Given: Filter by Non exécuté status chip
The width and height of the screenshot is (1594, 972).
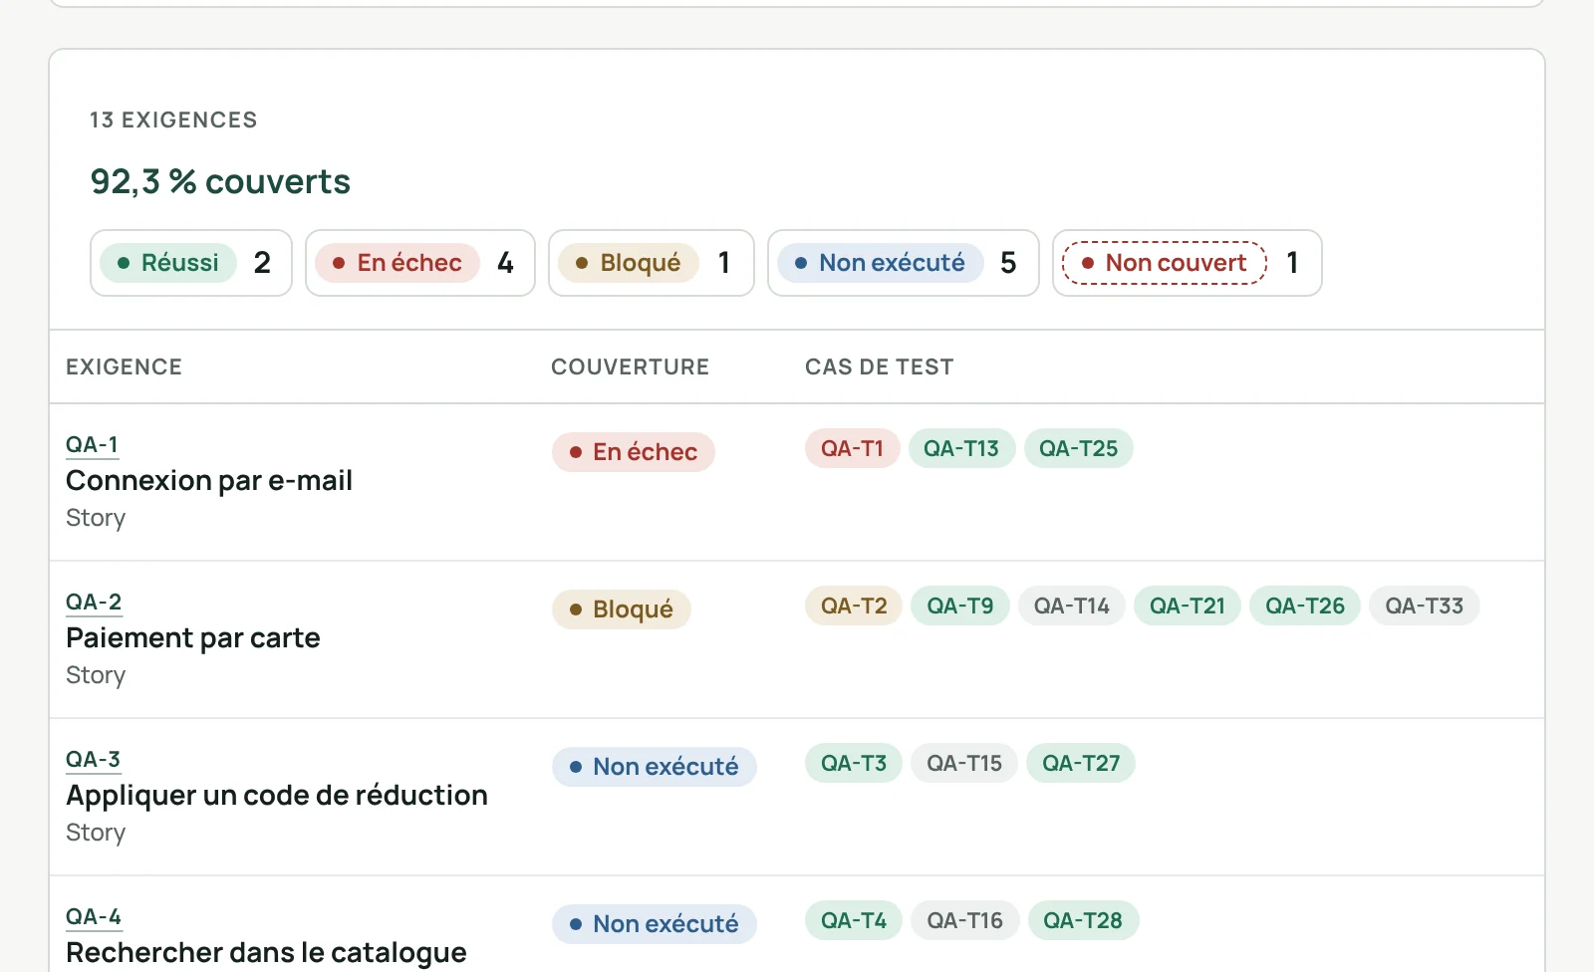Looking at the screenshot, I should 904,263.
